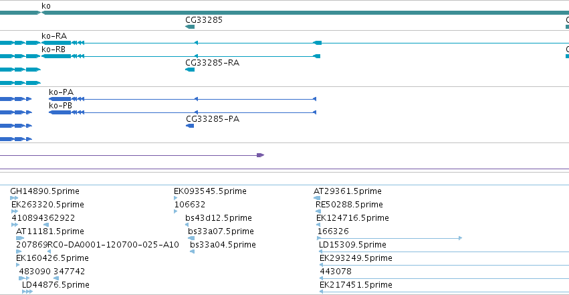Click EK160426.5prime EST label

pyautogui.click(x=52, y=258)
